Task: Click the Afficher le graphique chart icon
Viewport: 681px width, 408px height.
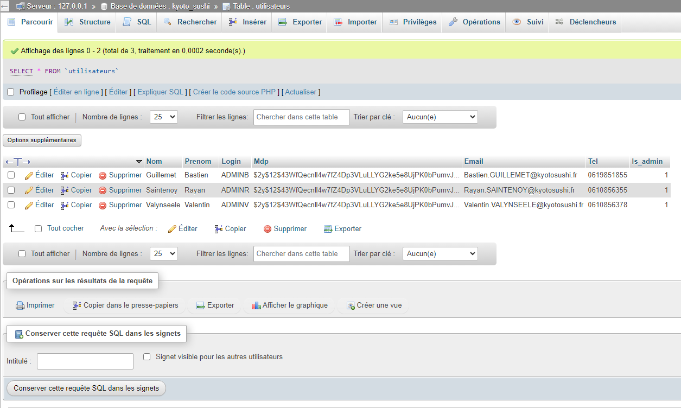Action: tap(257, 305)
